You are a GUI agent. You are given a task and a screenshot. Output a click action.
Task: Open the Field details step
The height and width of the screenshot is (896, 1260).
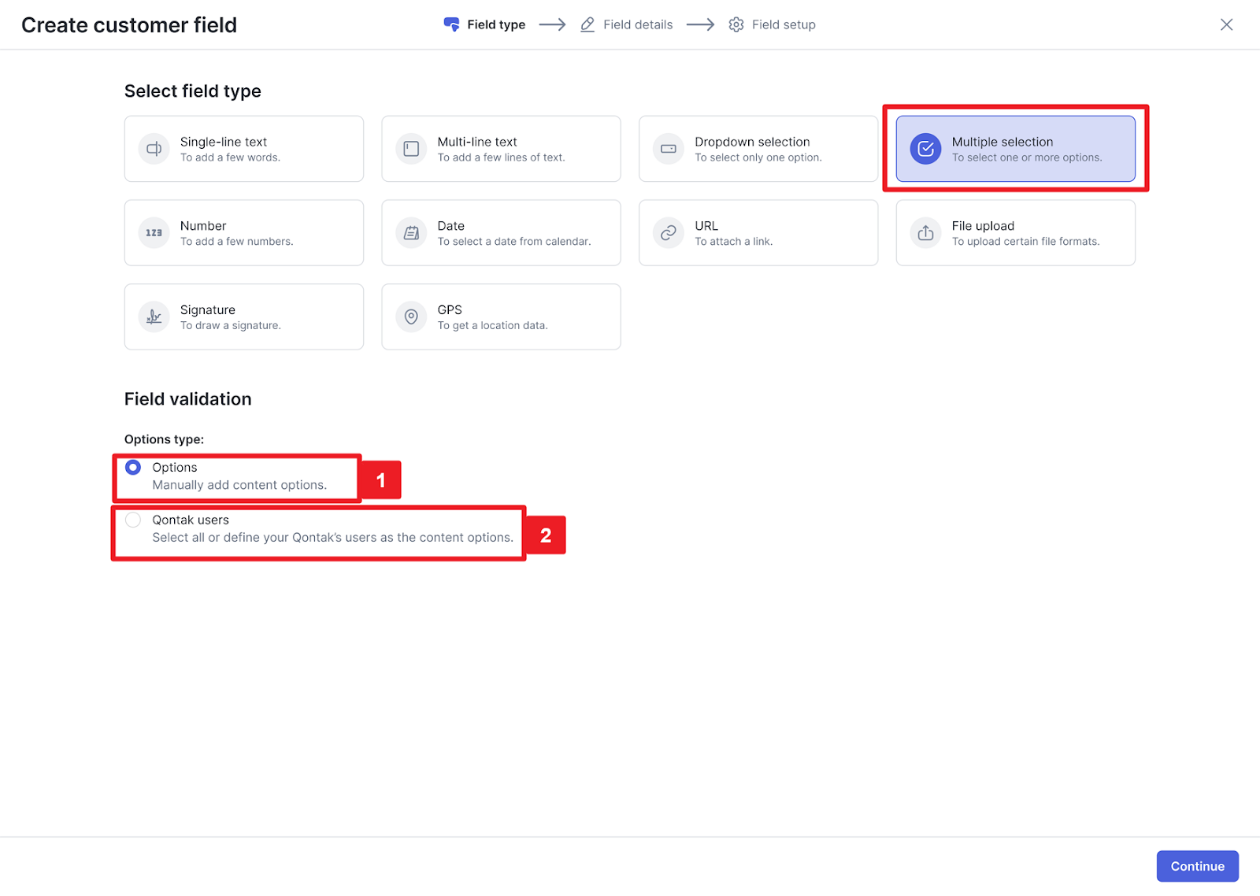tap(627, 24)
